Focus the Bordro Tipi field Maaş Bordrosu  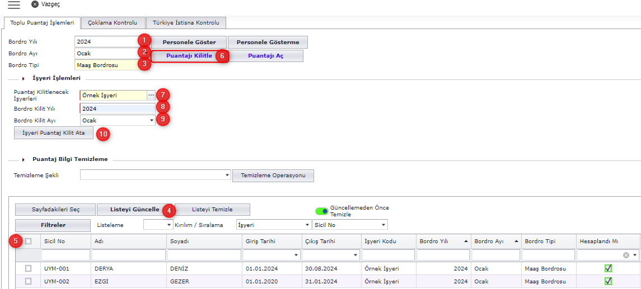click(112, 65)
